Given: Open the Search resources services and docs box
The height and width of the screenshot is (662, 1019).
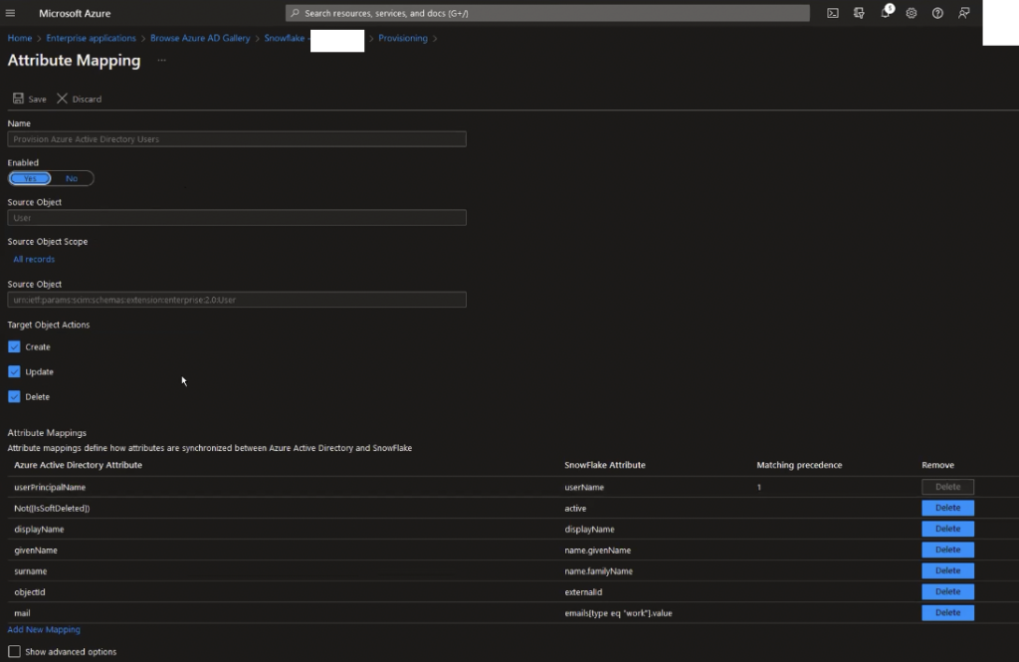Looking at the screenshot, I should [547, 13].
